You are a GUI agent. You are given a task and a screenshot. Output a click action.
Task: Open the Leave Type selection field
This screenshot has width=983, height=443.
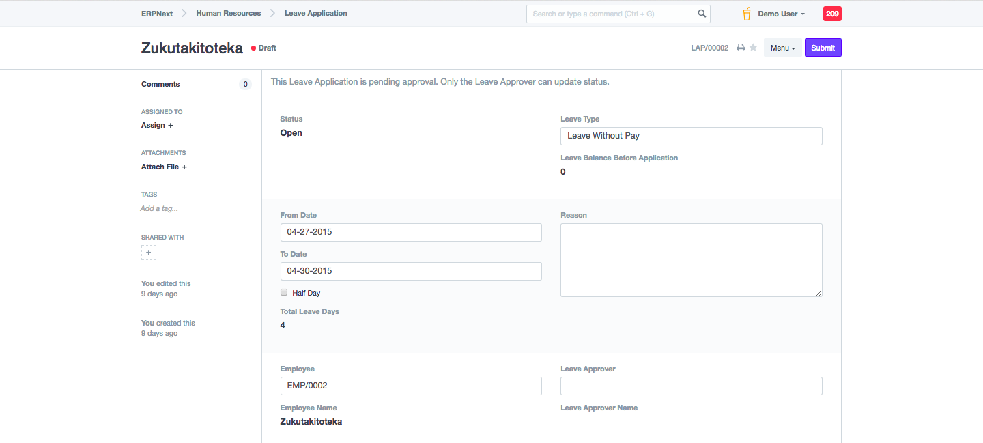(x=691, y=136)
